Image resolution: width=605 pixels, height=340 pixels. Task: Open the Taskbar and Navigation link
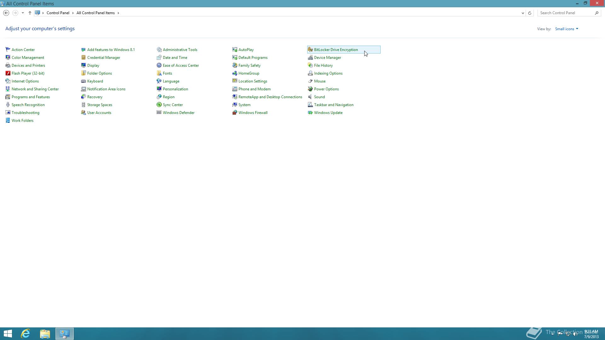point(334,105)
